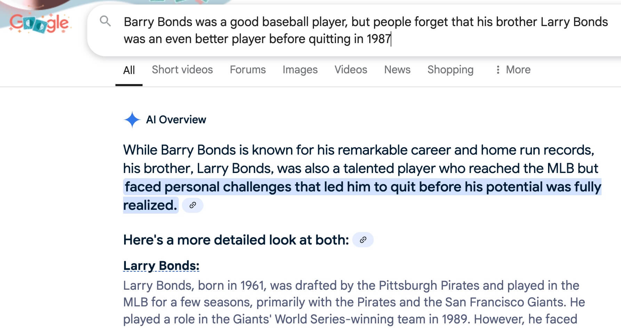Image resolution: width=621 pixels, height=330 pixels.
Task: Click the magnifying glass search icon
Action: click(105, 22)
